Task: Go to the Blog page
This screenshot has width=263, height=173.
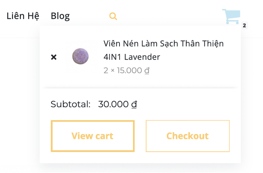Action: point(60,16)
